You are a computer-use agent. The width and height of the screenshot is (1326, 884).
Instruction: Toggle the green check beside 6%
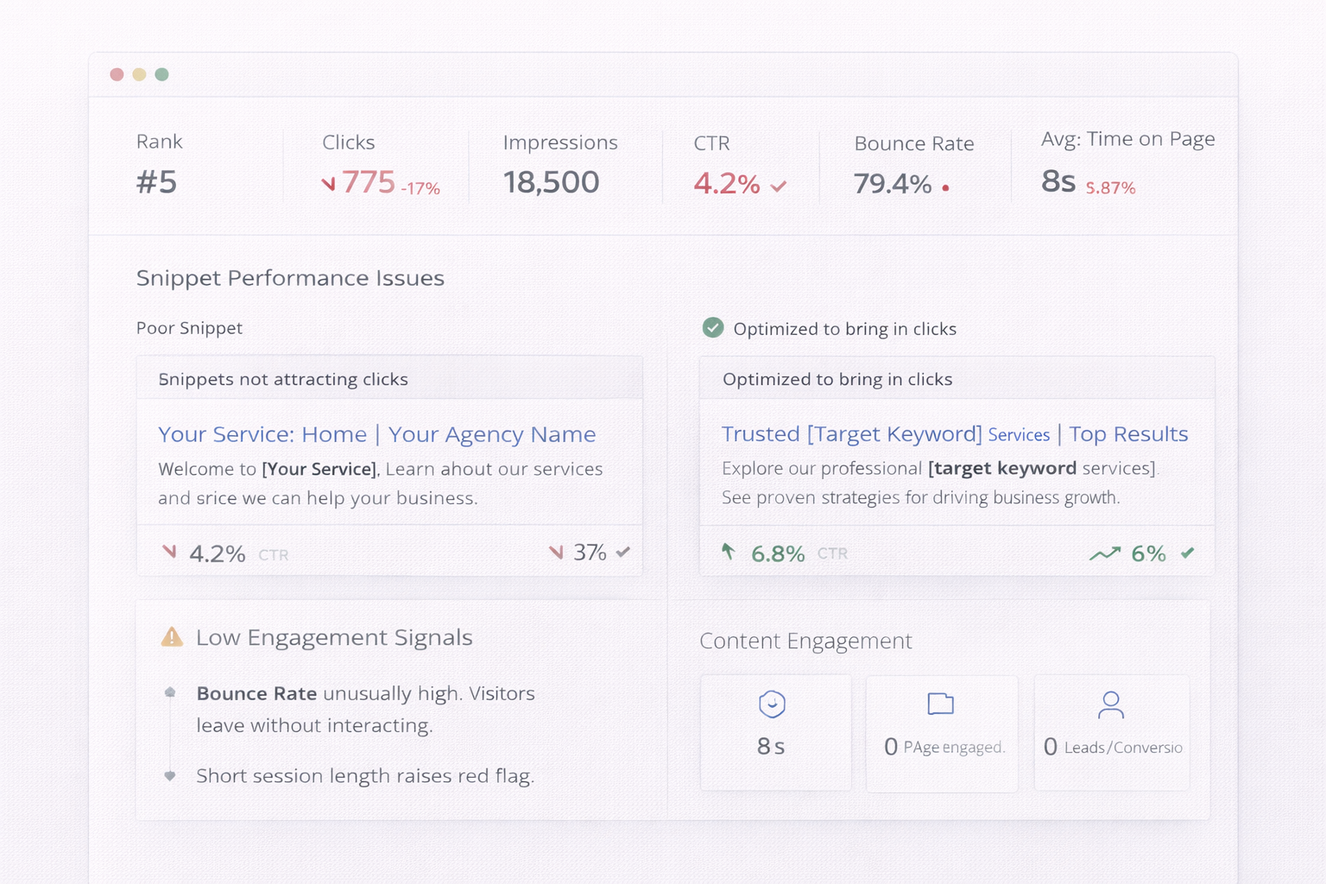(x=1188, y=552)
